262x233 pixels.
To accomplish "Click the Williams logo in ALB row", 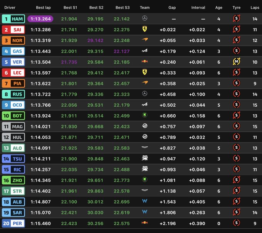I will tap(145, 201).
